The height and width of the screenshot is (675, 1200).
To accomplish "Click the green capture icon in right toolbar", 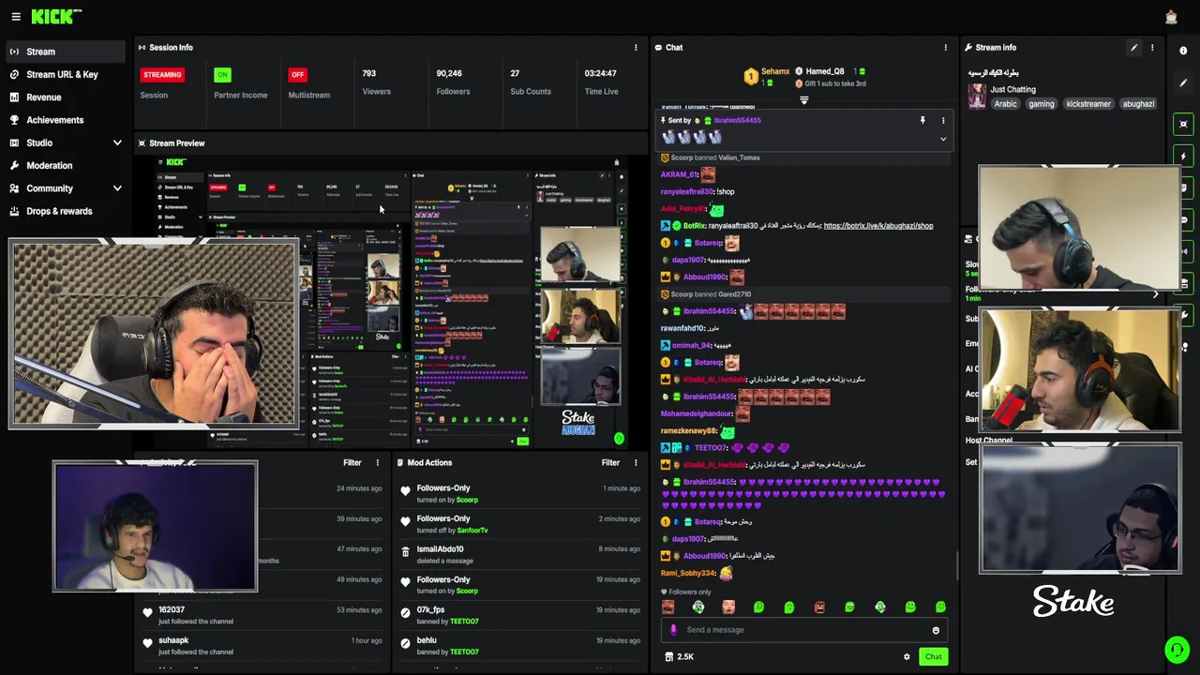I will click(x=1183, y=124).
